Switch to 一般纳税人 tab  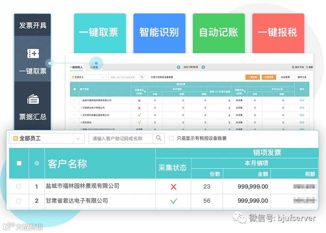pyautogui.click(x=76, y=67)
